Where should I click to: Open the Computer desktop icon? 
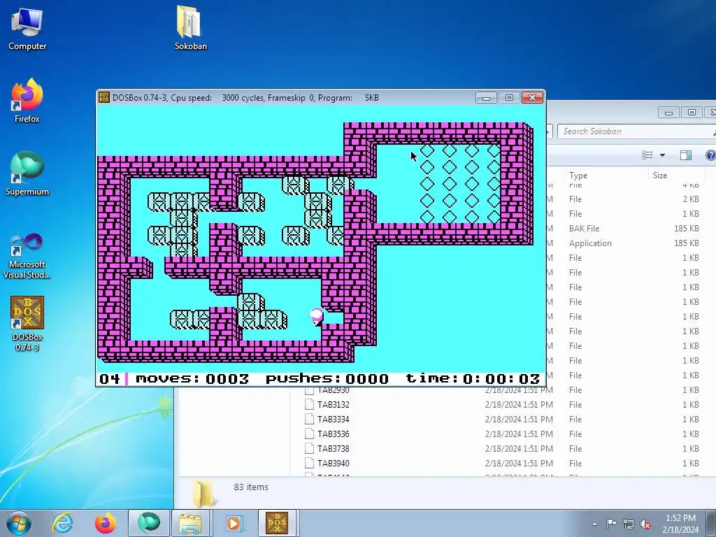click(27, 28)
